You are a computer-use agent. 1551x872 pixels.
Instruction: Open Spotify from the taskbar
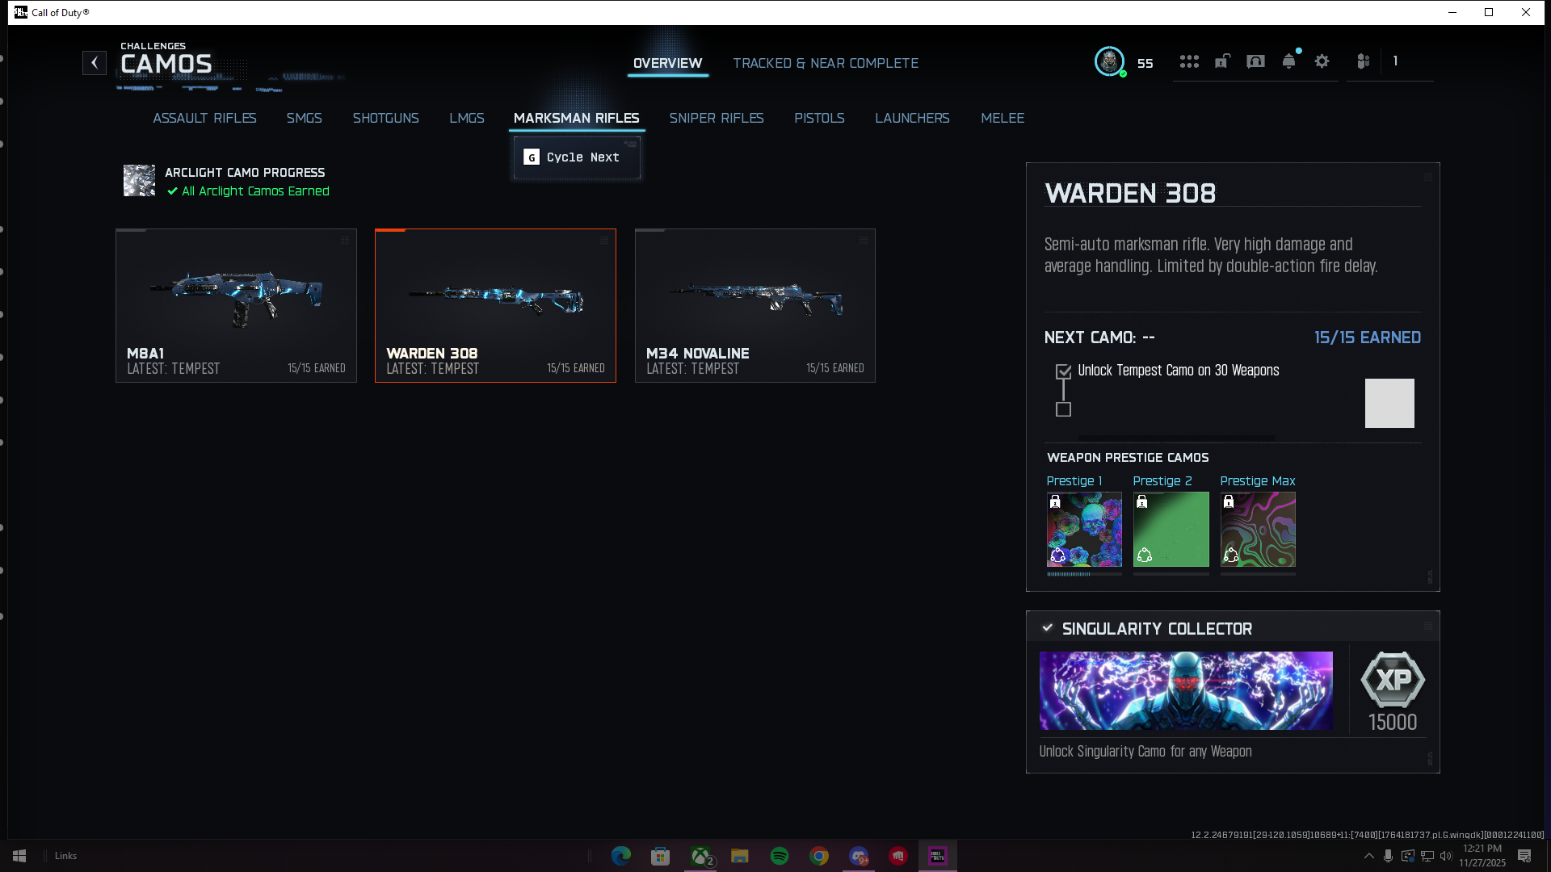pos(780,856)
